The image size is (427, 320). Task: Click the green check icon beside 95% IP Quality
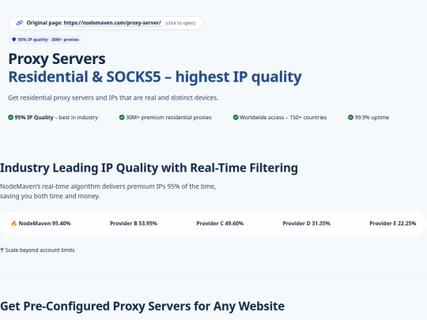click(10, 117)
